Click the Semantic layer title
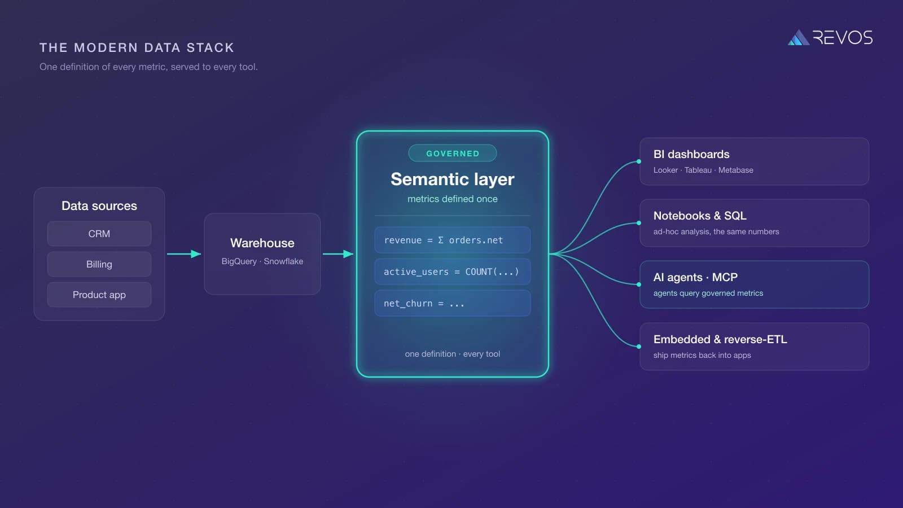This screenshot has width=903, height=508. click(453, 179)
